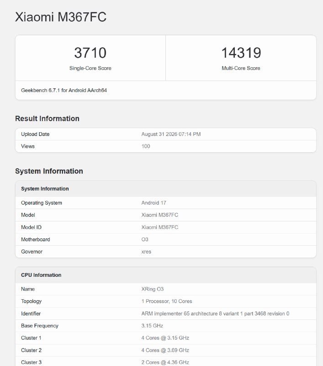
Task: Select the 4 Cores @ 3.69 GHz value
Action: click(165, 350)
